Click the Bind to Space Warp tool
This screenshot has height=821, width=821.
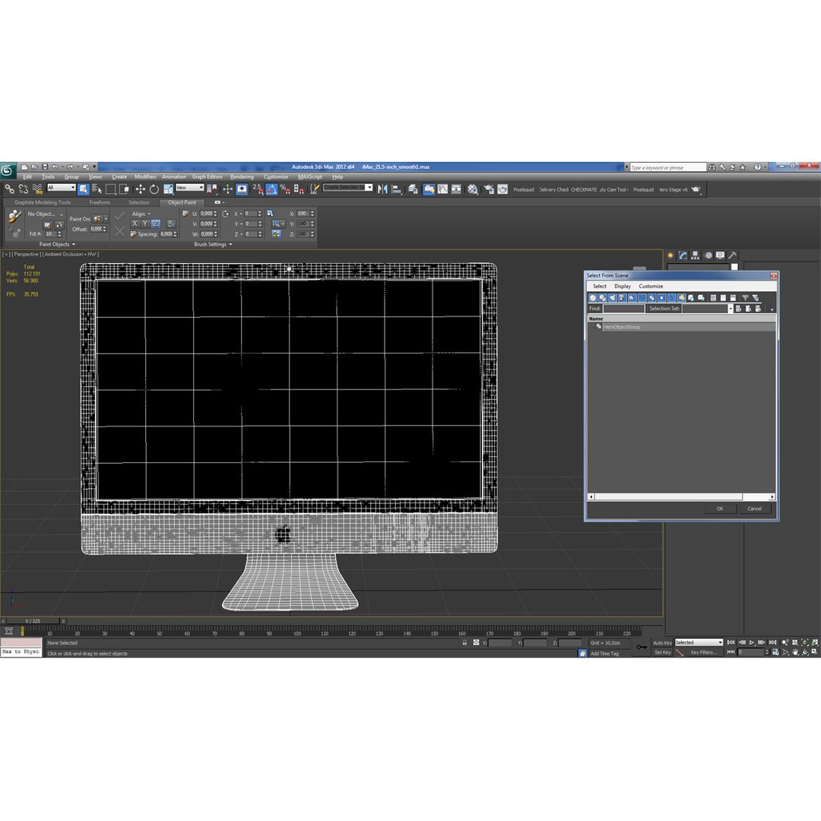[38, 189]
